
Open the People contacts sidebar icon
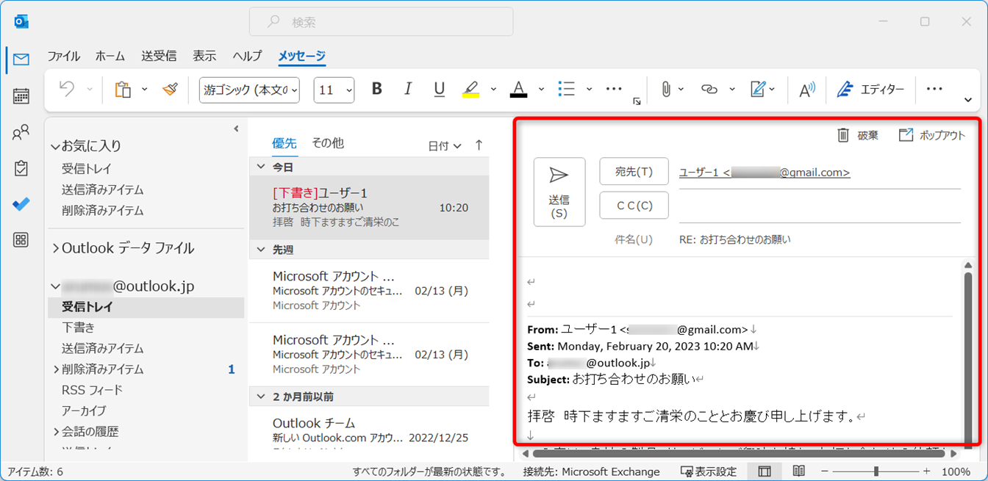21,133
